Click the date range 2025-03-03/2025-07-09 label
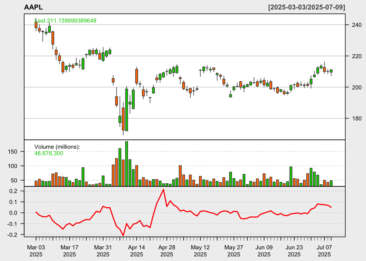 (307, 7)
